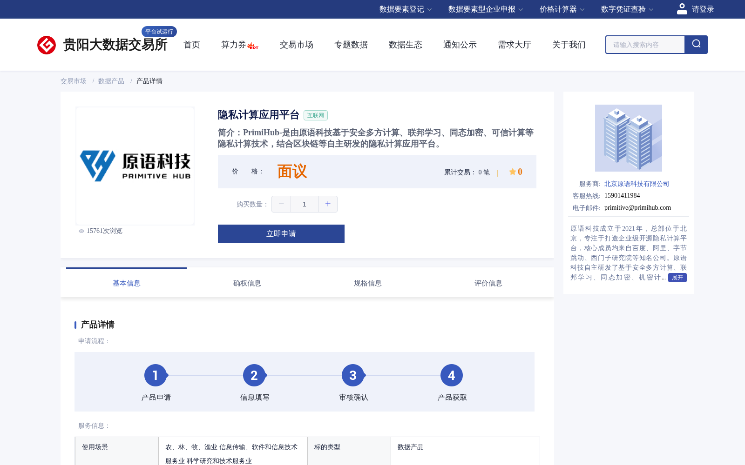
Task: Click the 隐私计算应用平台 product title
Action: [258, 115]
